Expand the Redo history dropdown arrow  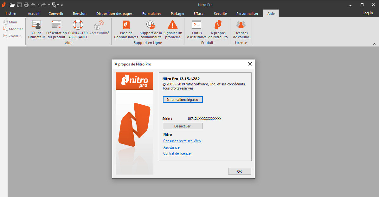[49, 5]
